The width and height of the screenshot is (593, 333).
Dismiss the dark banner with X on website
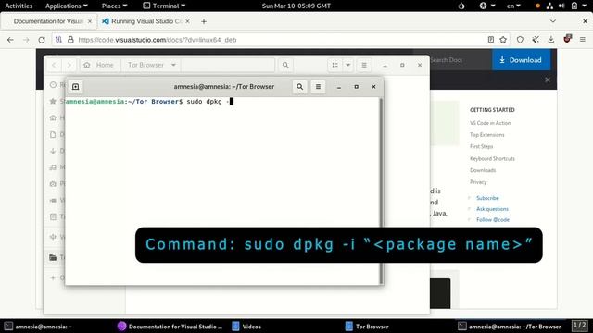click(x=548, y=80)
